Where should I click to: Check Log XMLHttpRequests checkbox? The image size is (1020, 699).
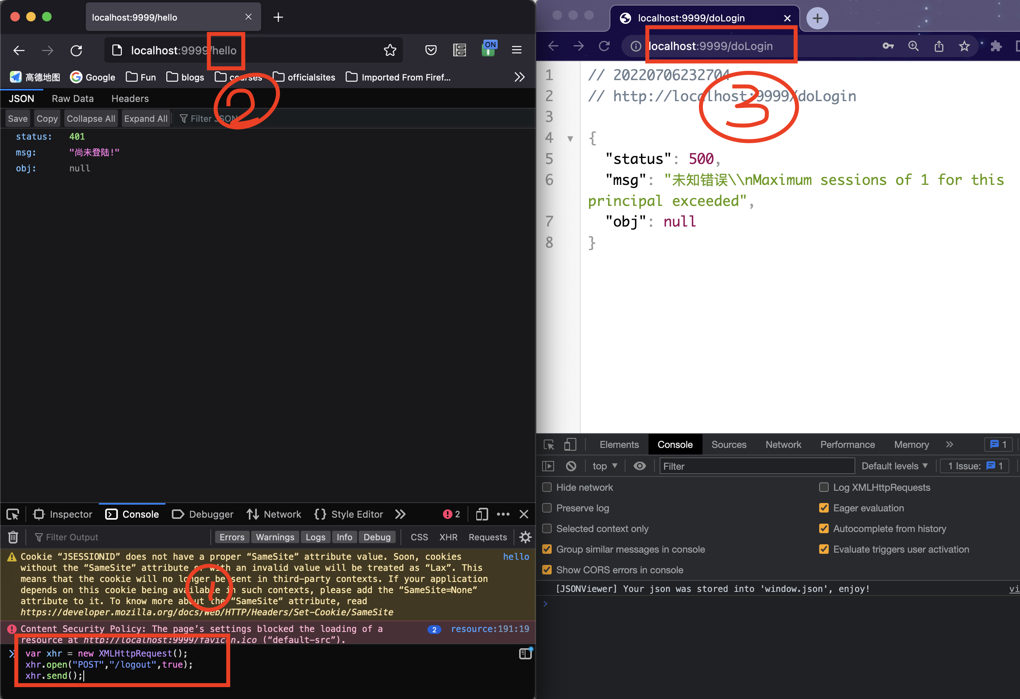point(824,487)
